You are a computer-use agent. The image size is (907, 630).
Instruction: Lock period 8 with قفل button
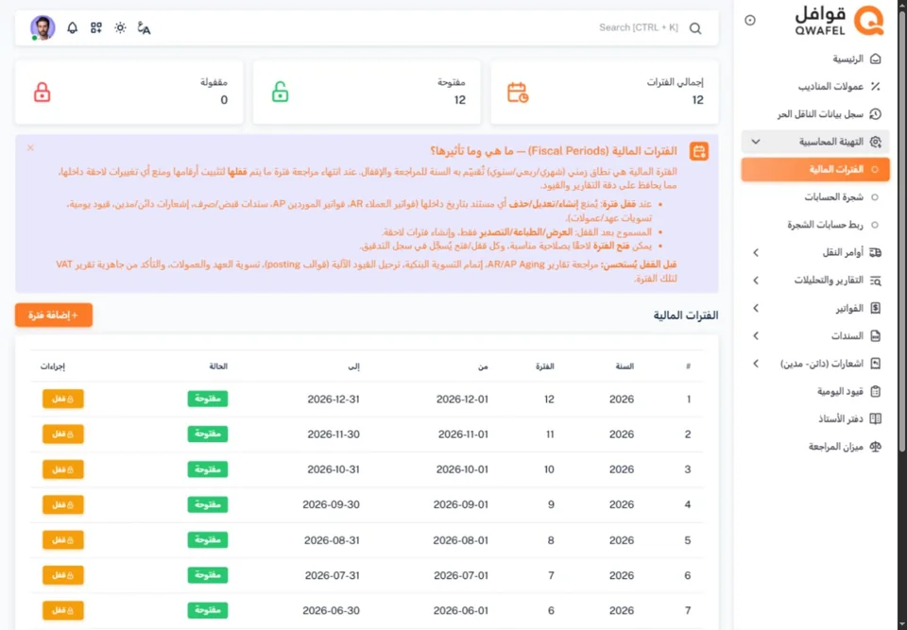point(63,540)
